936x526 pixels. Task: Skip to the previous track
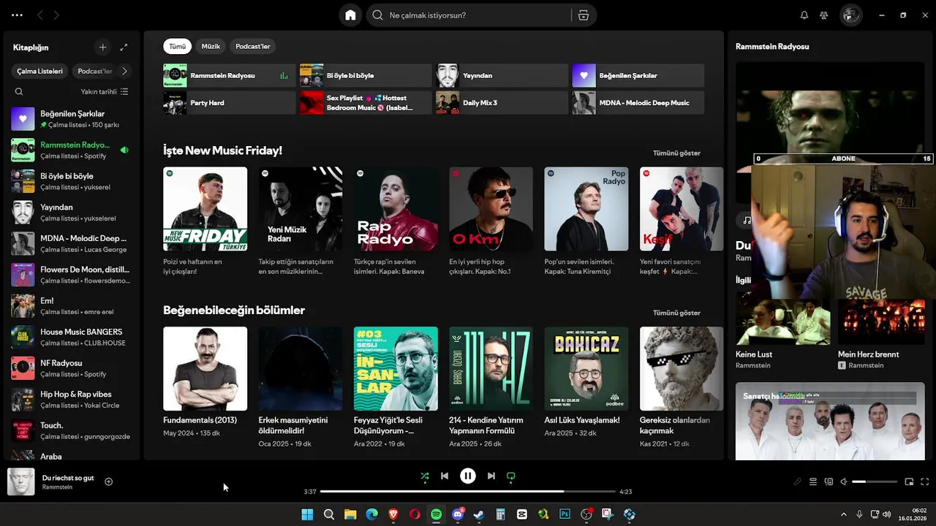coord(445,476)
